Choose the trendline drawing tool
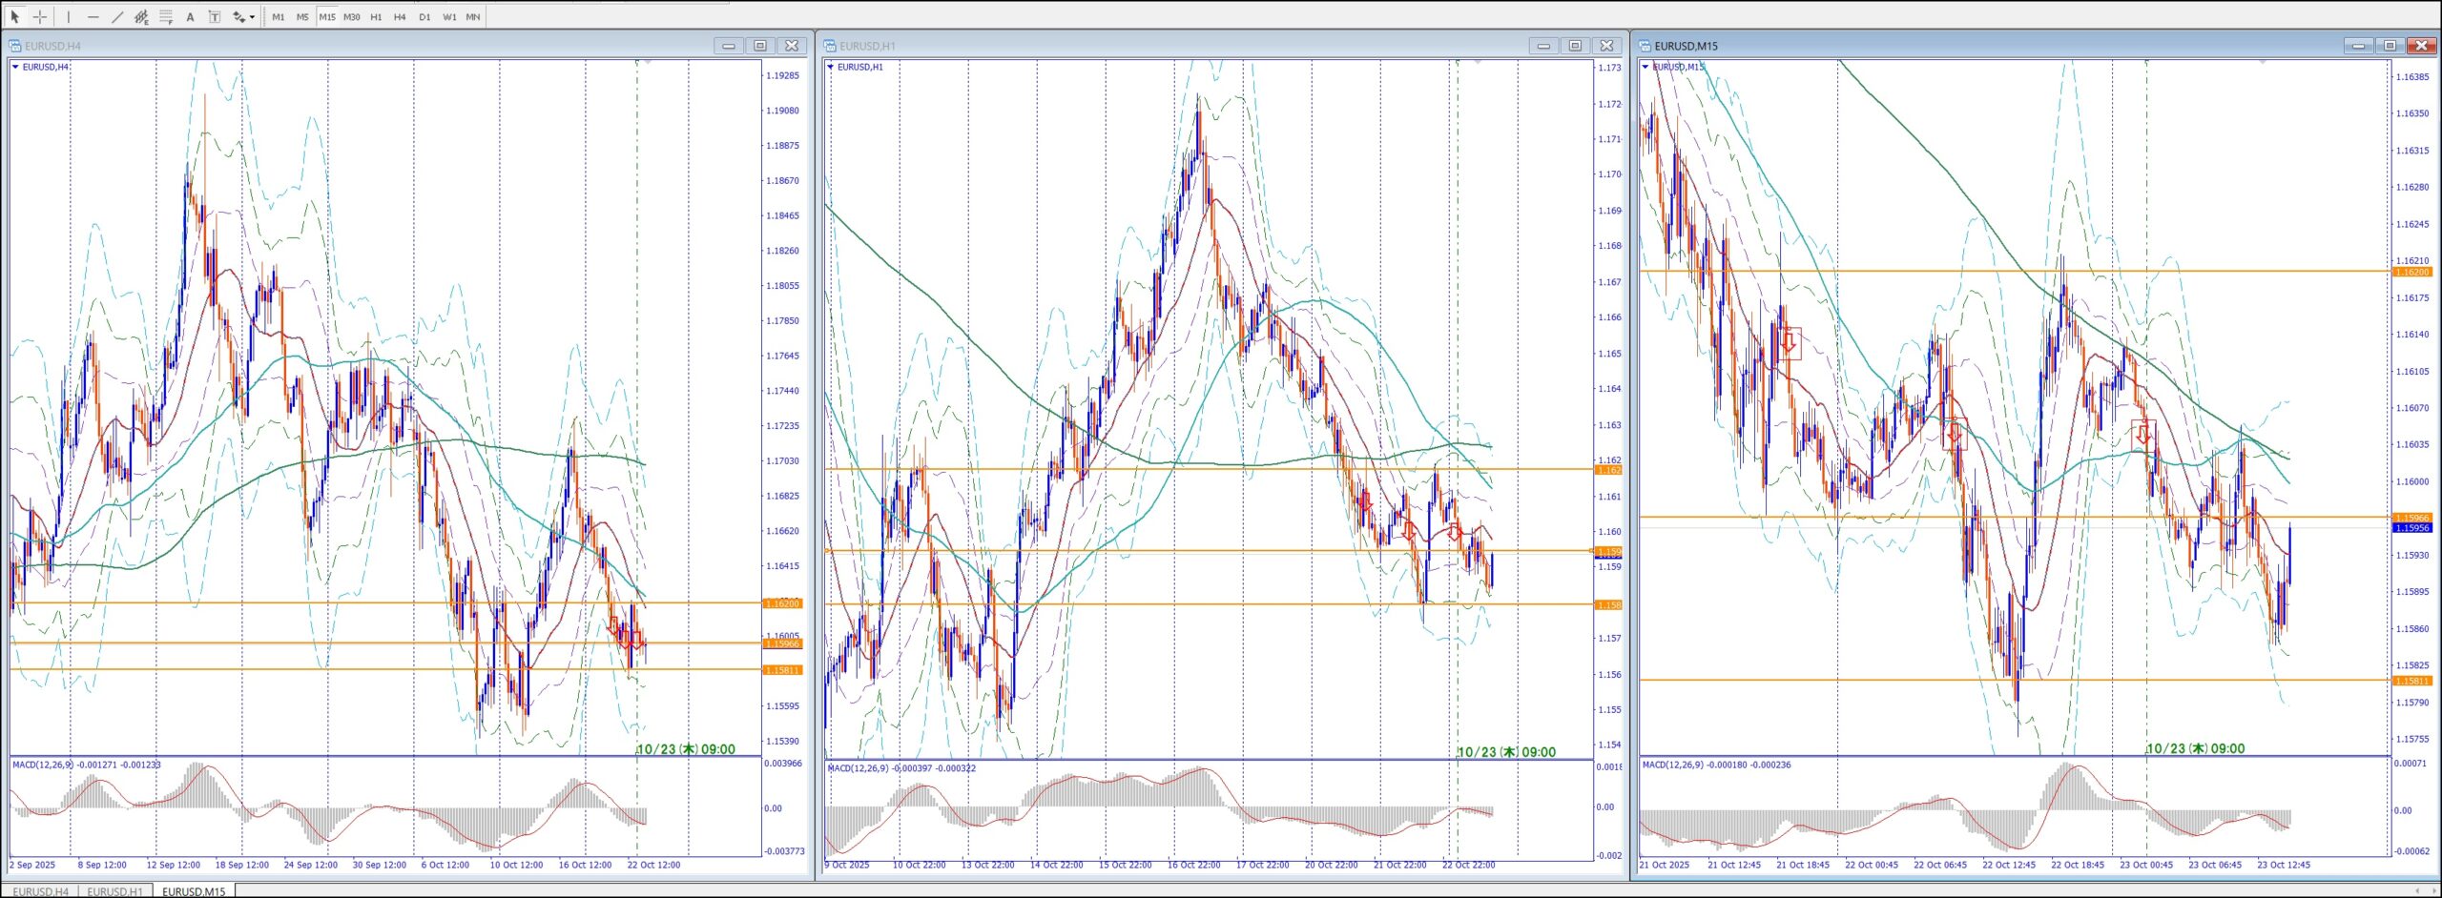This screenshot has height=898, width=2442. click(x=117, y=16)
